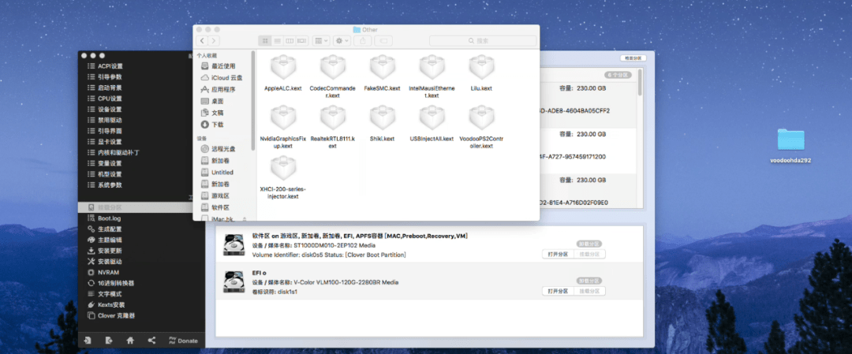The width and height of the screenshot is (852, 354).
Task: Click the Finder edit tags button
Action: [383, 41]
